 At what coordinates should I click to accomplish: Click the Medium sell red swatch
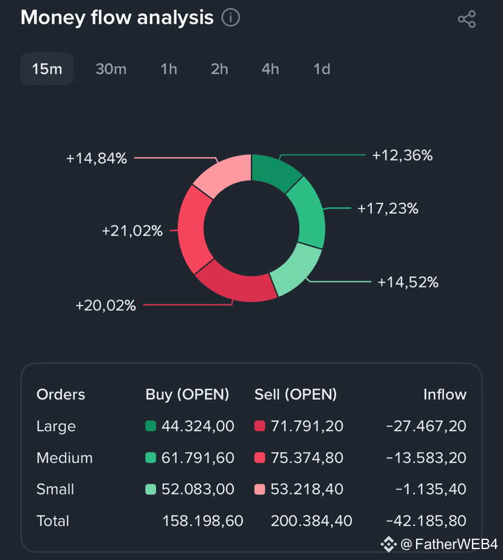[260, 458]
